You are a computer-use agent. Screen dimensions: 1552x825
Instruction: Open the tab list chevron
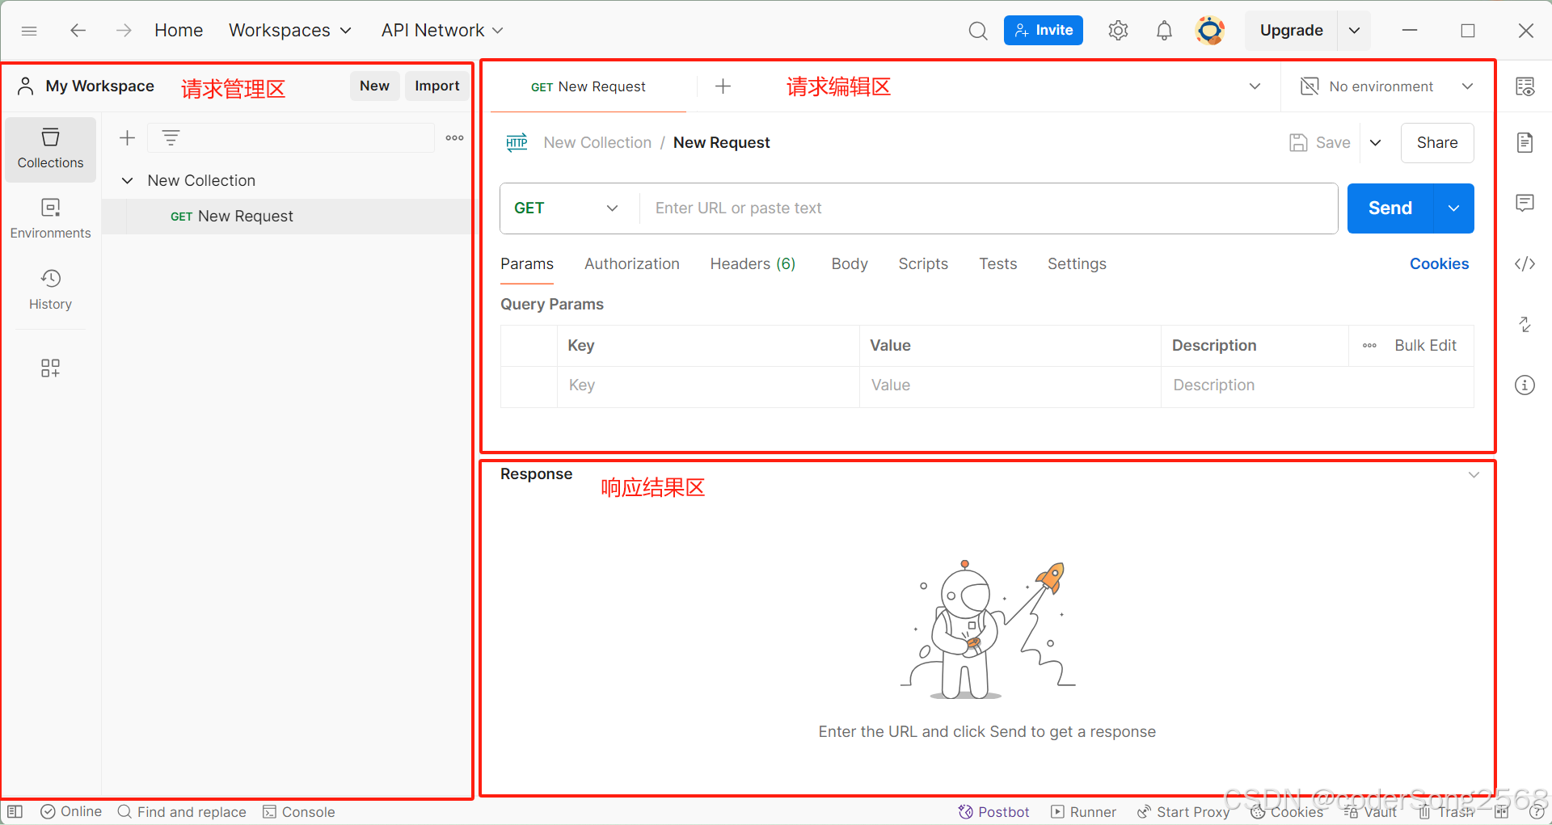(x=1255, y=86)
